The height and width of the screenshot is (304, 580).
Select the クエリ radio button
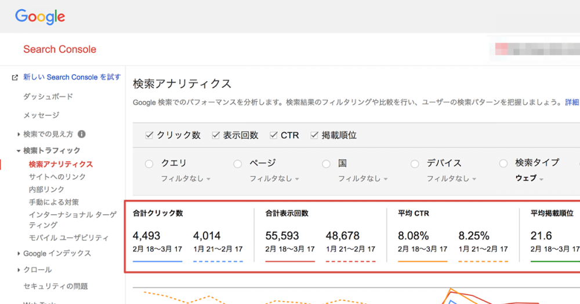149,164
